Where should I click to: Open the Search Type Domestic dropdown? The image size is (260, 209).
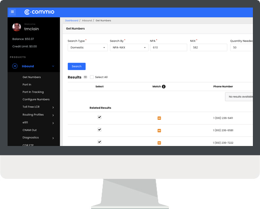pos(88,47)
